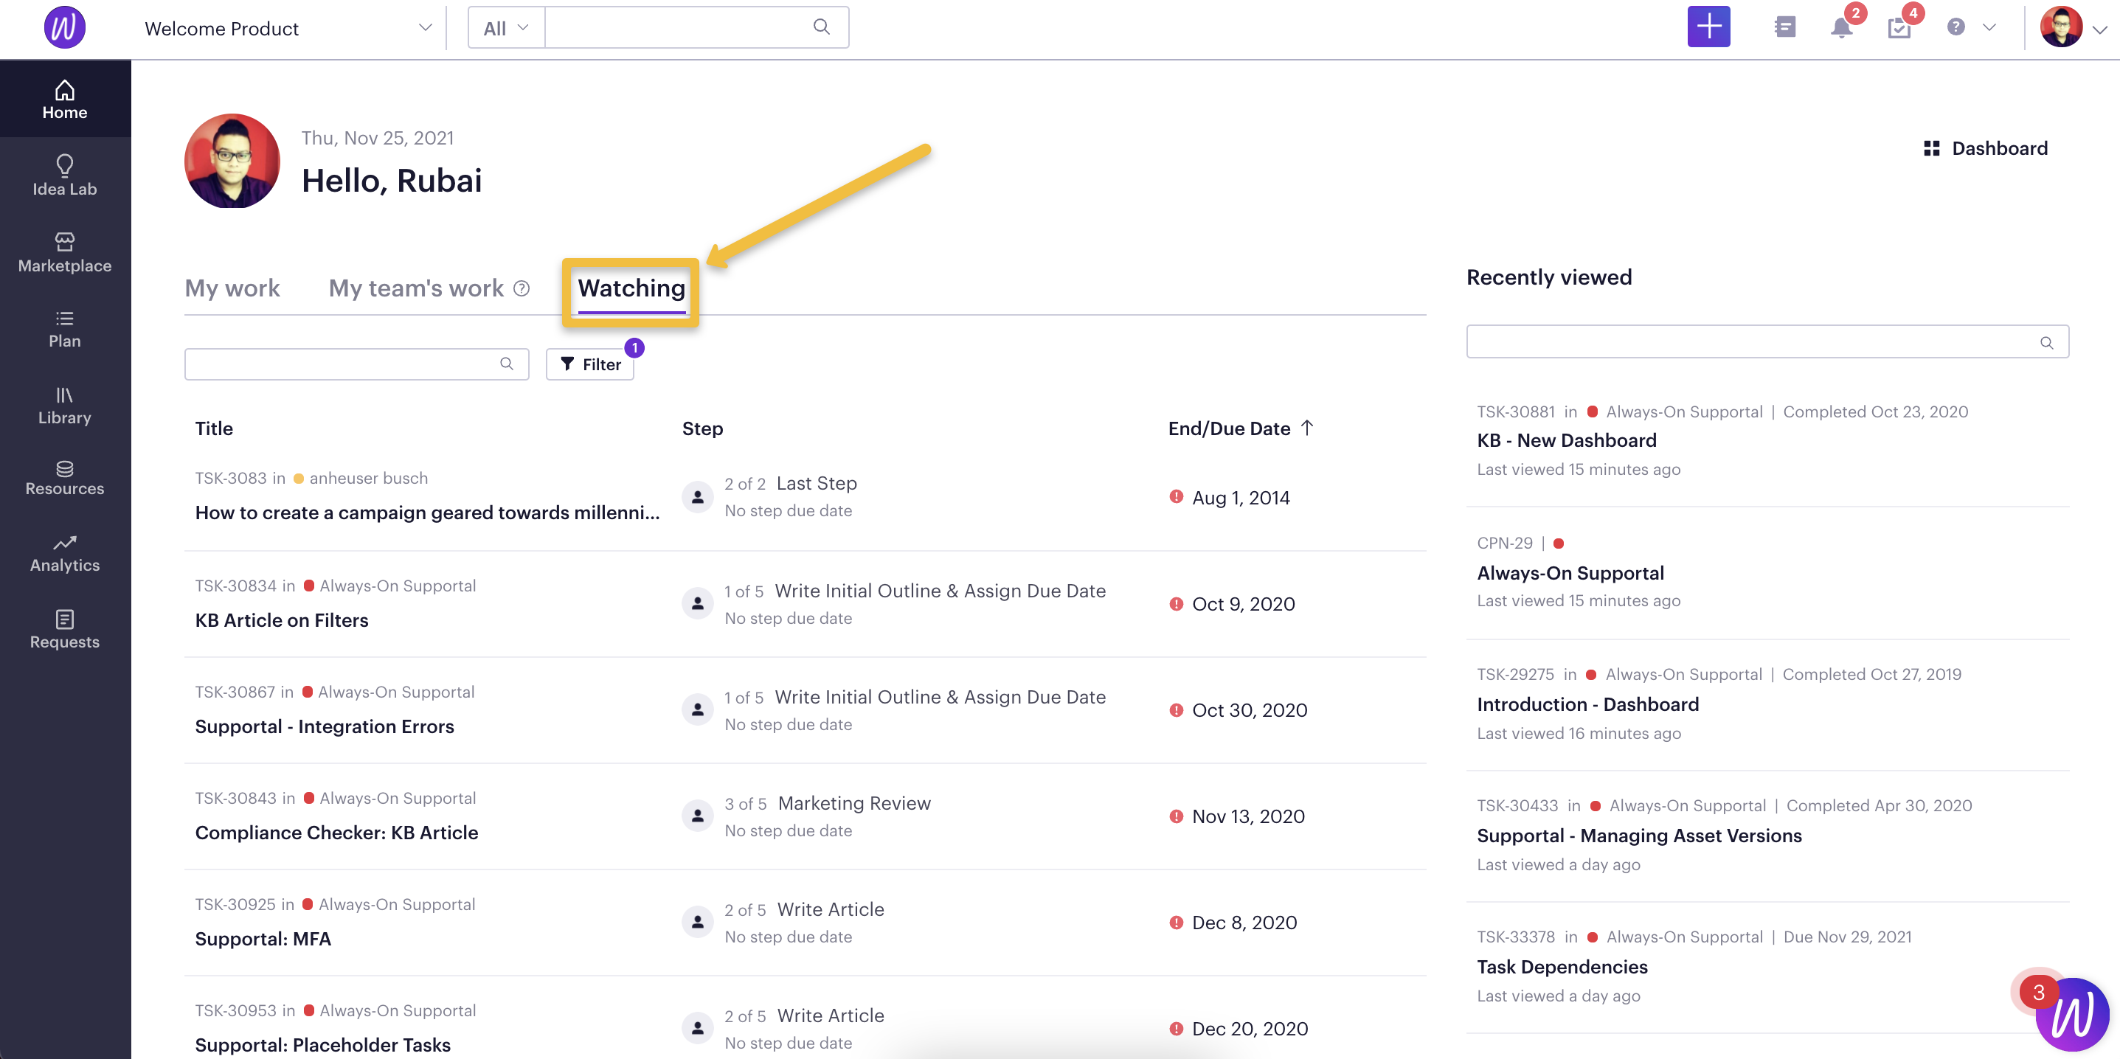Viewport: 2120px width, 1059px height.
Task: Open the notifications bell
Action: click(1842, 27)
